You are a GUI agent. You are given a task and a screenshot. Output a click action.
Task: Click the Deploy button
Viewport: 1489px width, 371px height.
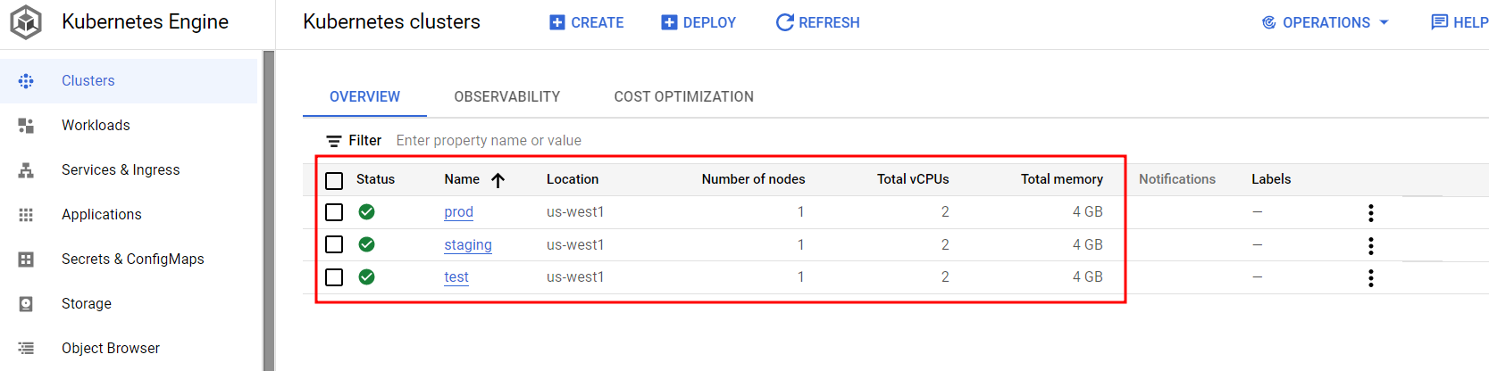click(698, 22)
